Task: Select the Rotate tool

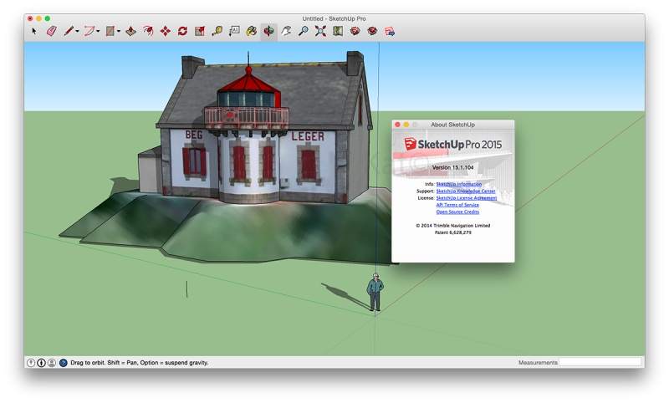Action: click(182, 31)
